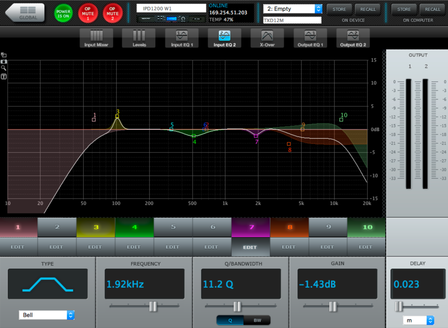Screen dimensions: 448x328
Task: Select cyan EQ node 5 on the graph
Action: (x=171, y=129)
